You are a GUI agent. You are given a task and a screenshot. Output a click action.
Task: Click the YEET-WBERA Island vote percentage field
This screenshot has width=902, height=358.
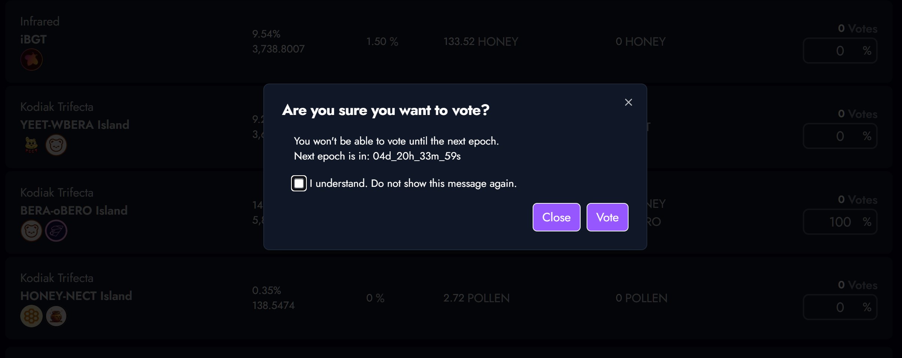[x=840, y=136]
